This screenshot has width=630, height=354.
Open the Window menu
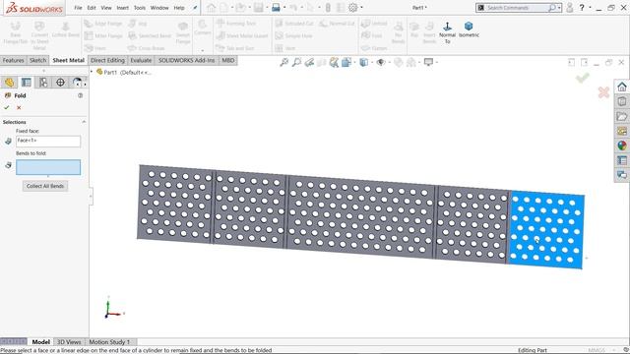point(159,8)
